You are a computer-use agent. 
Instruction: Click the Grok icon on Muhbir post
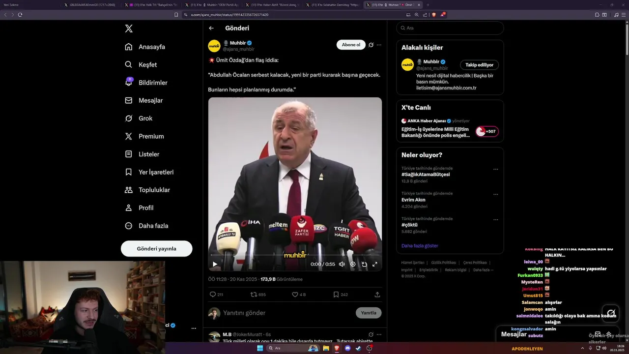pyautogui.click(x=371, y=45)
